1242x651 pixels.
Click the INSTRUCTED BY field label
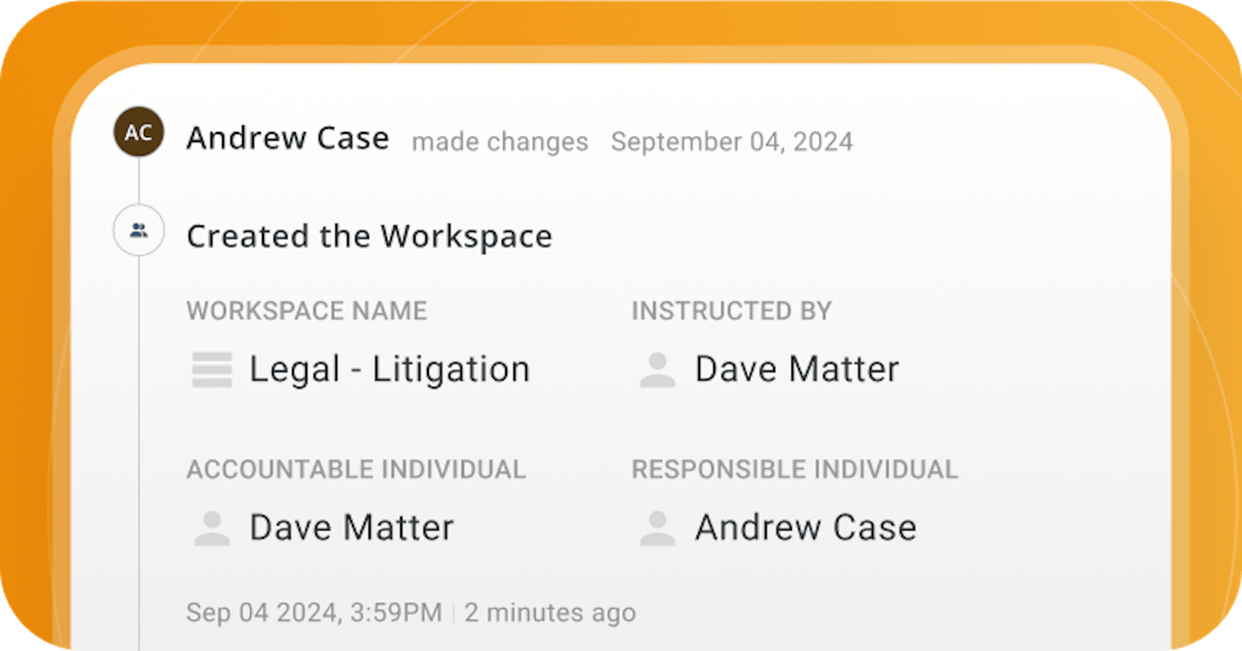(732, 311)
